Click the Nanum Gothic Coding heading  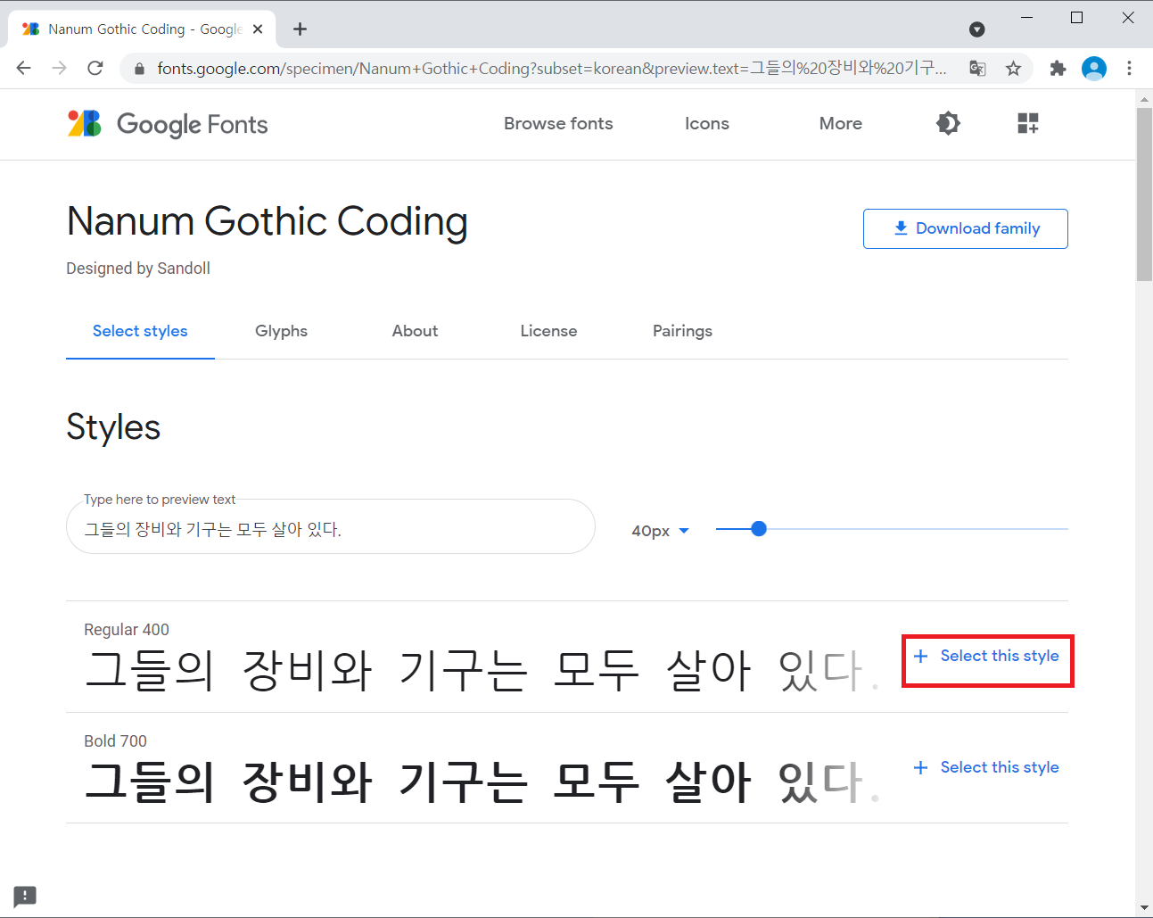click(x=268, y=221)
